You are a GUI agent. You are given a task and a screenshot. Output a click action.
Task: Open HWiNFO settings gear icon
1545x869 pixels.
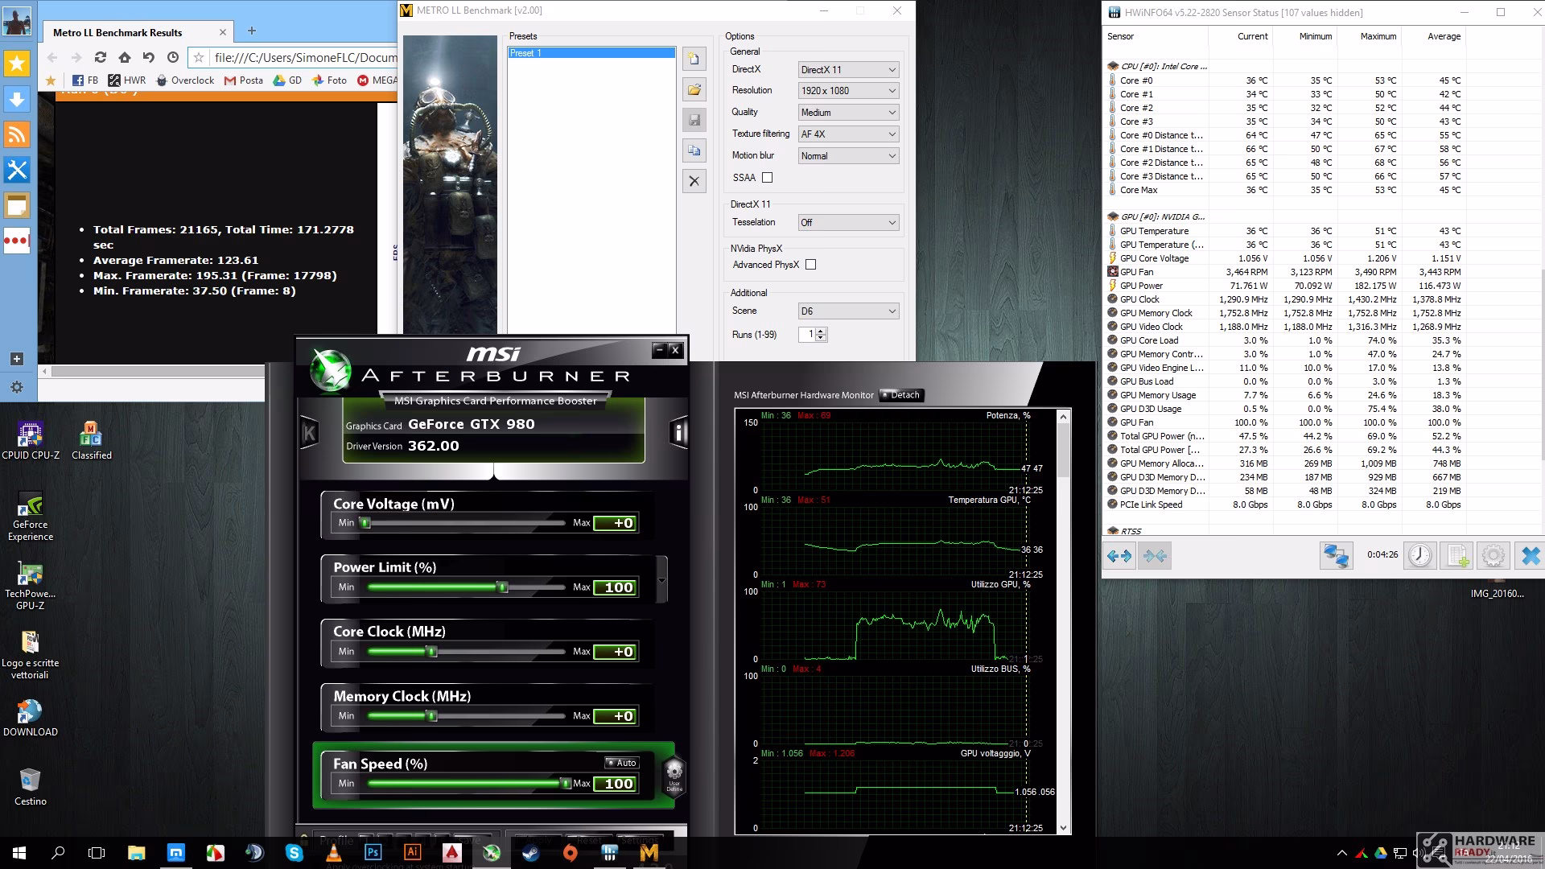coord(1493,555)
